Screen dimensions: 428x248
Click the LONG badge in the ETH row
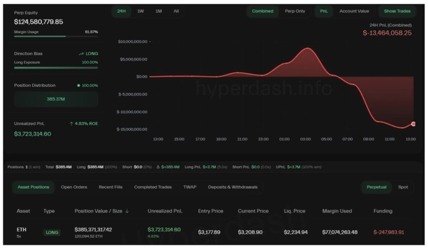click(52, 232)
